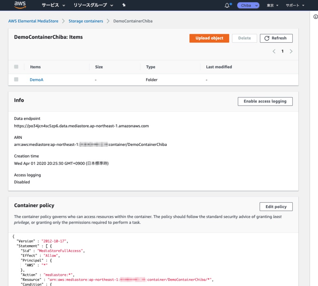Click the "Allow" effect value in policy
The image size is (318, 286).
pos(51,256)
